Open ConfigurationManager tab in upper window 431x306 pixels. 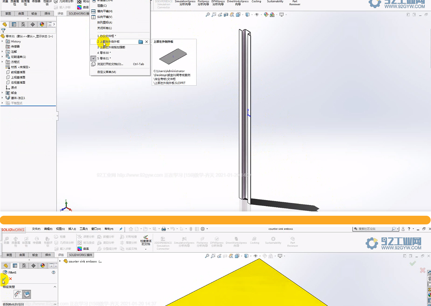(x=24, y=24)
